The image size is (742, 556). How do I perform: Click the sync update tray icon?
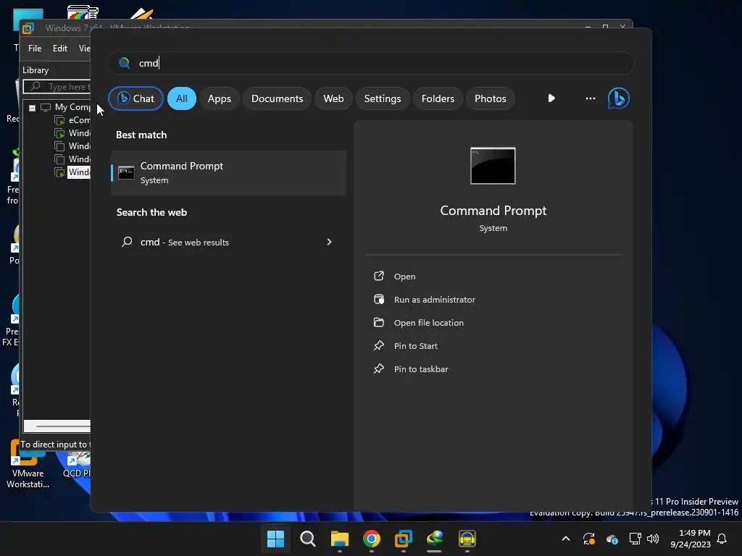[589, 539]
